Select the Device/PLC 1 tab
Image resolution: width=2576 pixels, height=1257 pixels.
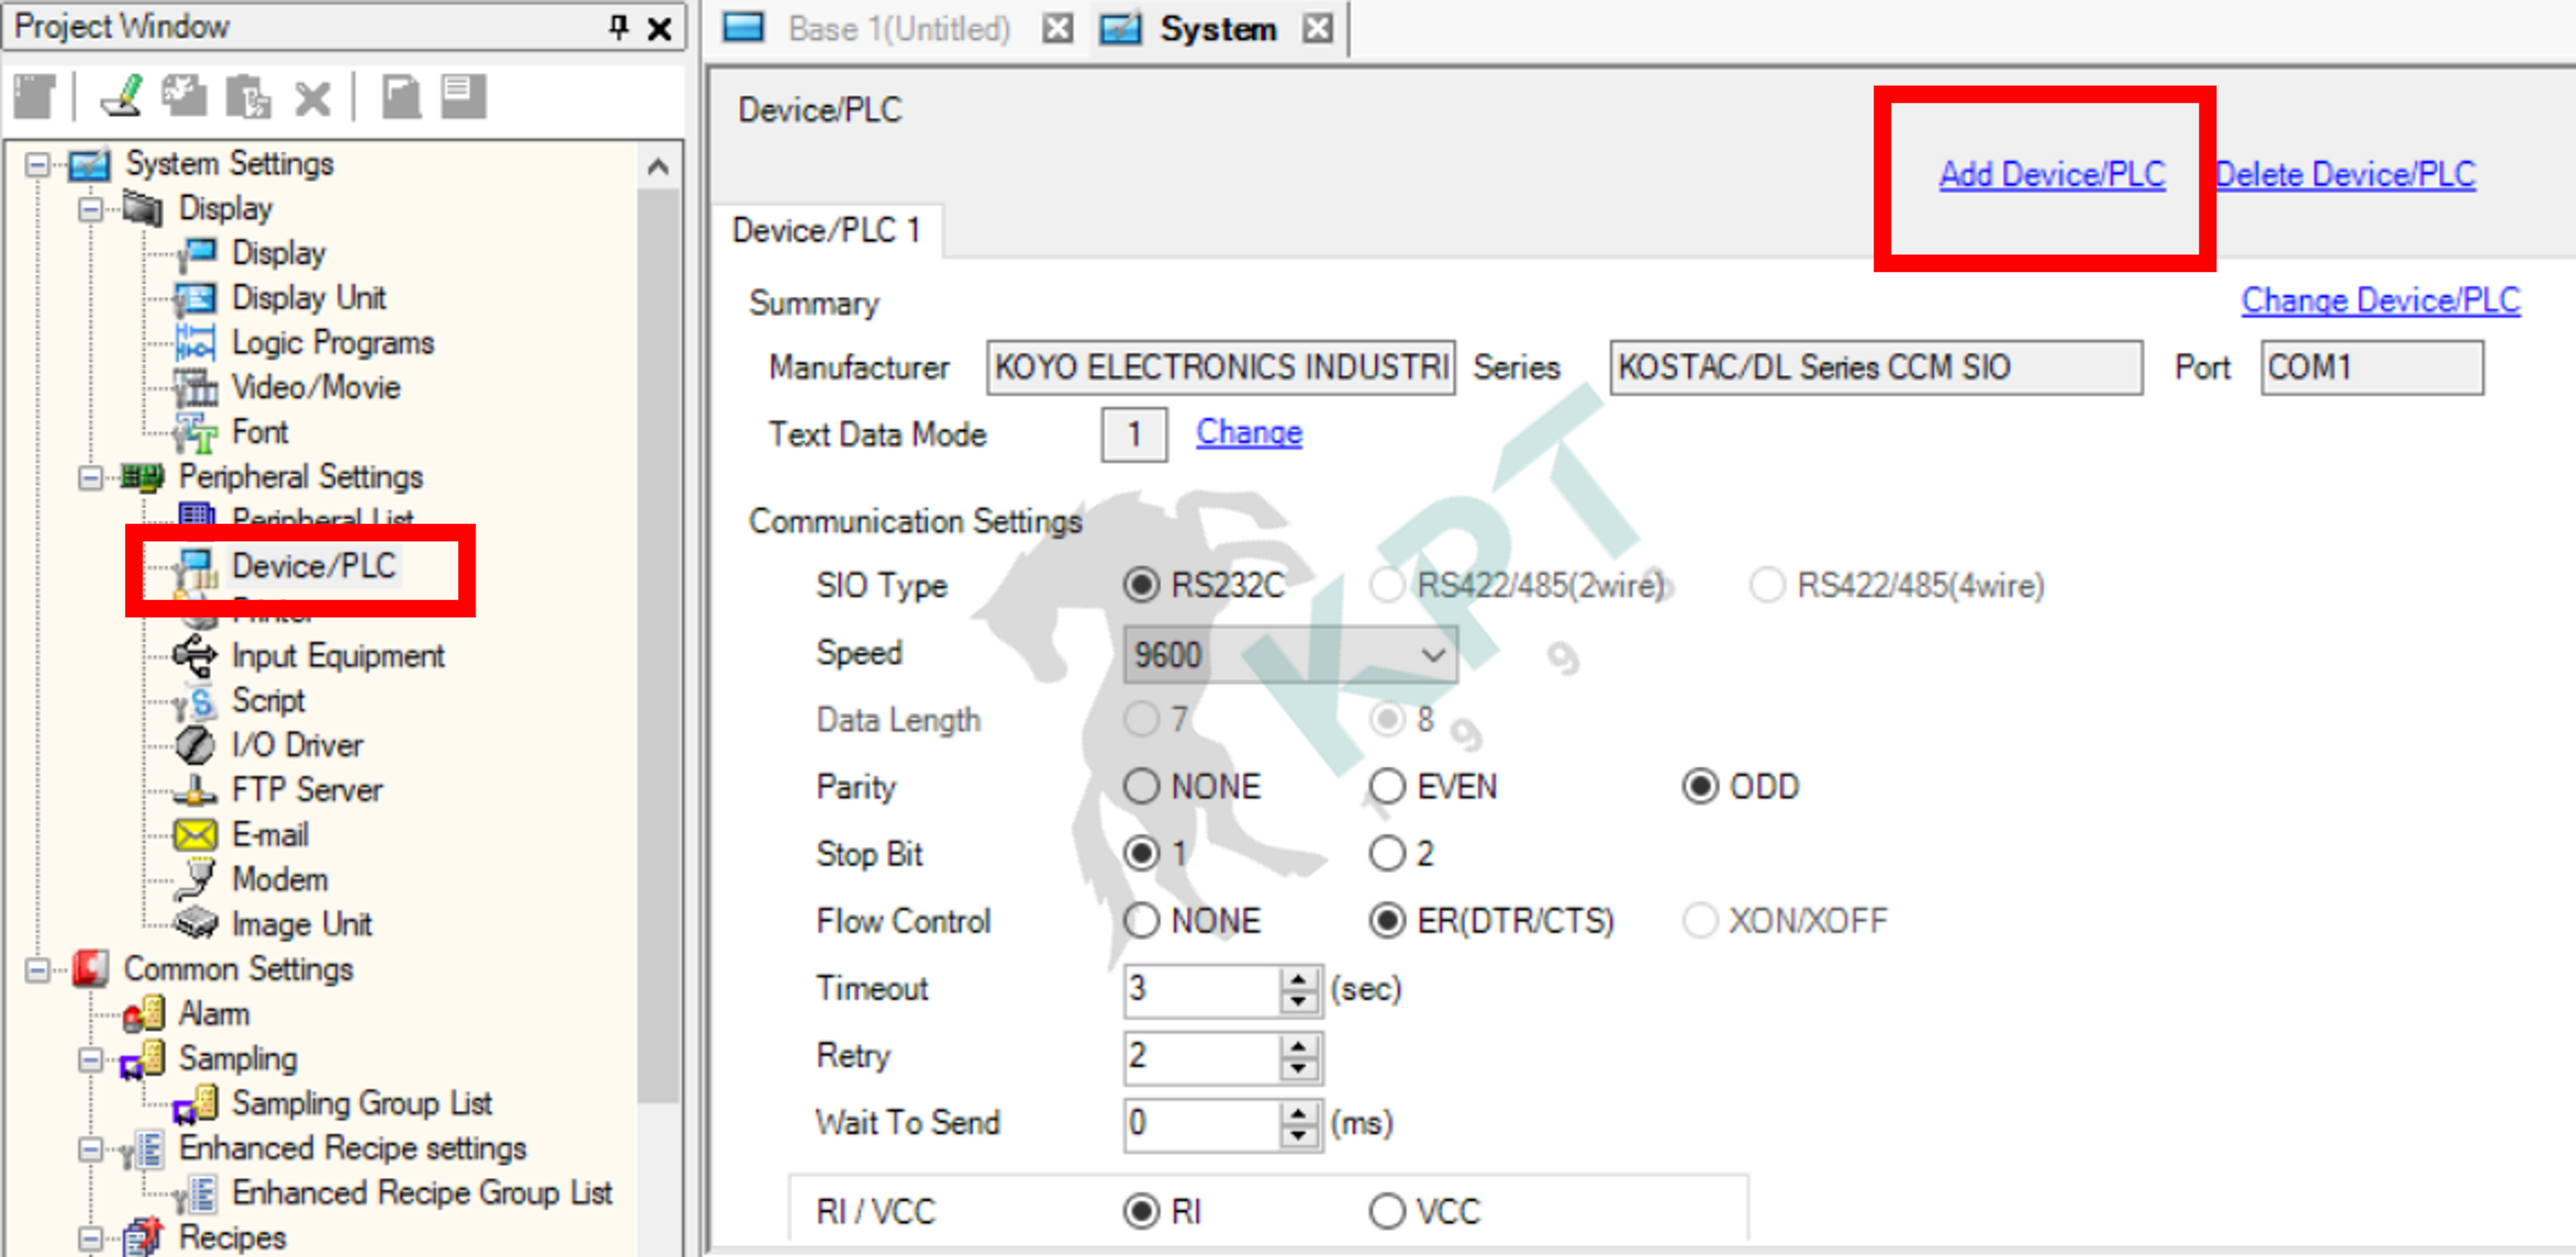(826, 231)
